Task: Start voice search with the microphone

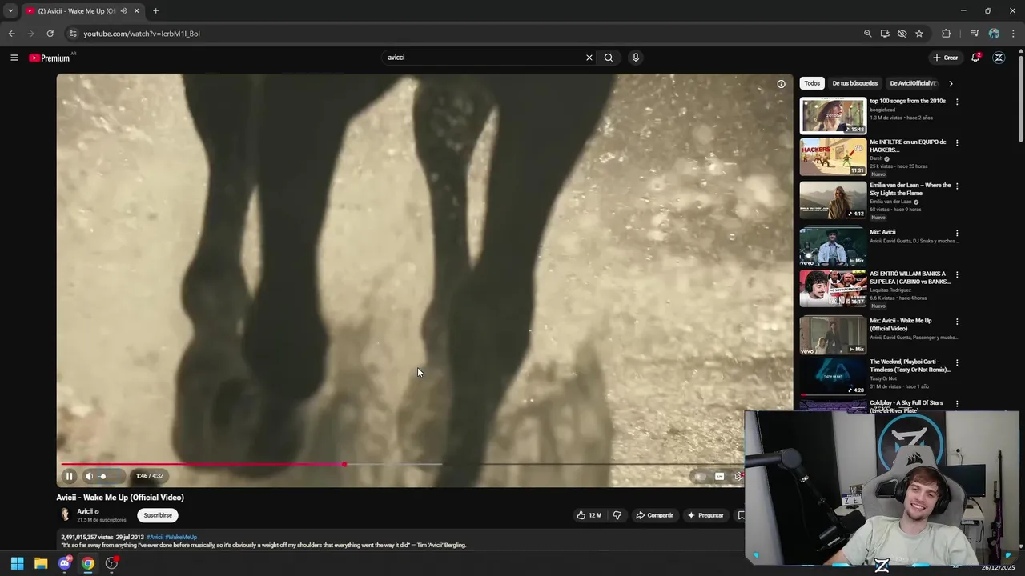Action: [636, 58]
